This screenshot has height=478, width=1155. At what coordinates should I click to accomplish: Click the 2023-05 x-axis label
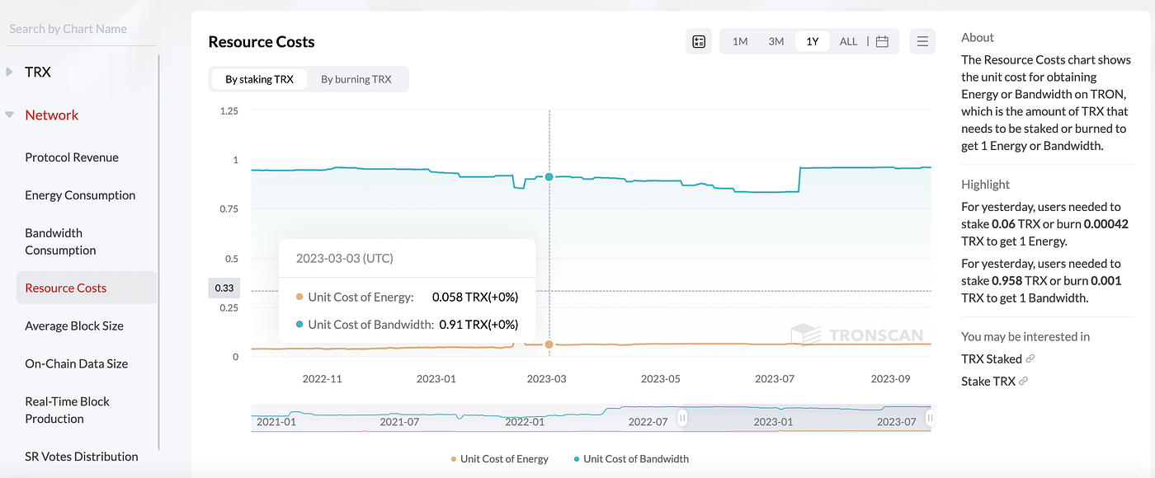(661, 379)
